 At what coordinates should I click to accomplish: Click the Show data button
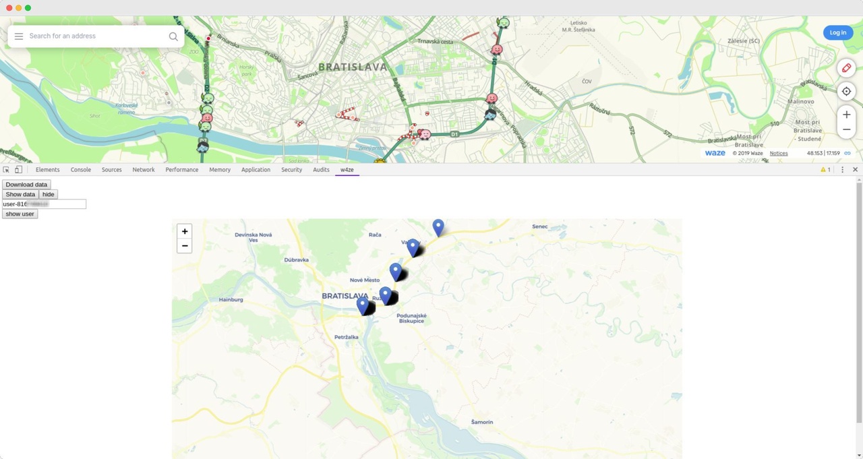pos(20,194)
